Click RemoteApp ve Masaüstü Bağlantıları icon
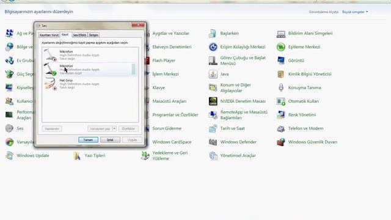Screen dimensions: 391x220 pyautogui.click(x=213, y=115)
